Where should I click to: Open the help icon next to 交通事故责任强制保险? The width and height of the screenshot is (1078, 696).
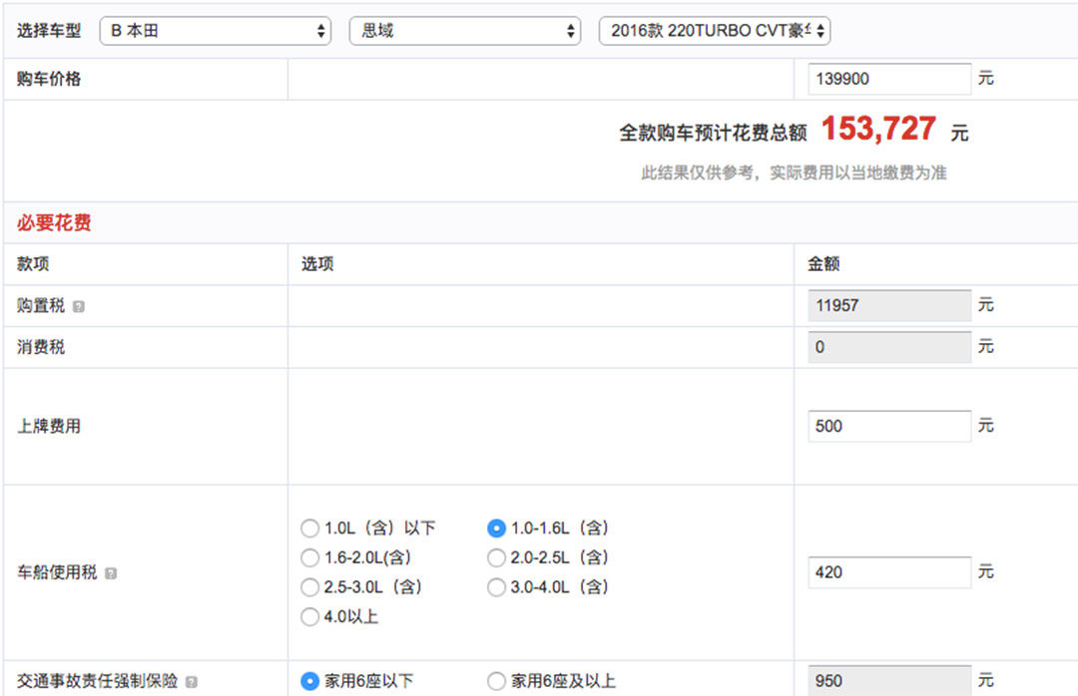[192, 683]
